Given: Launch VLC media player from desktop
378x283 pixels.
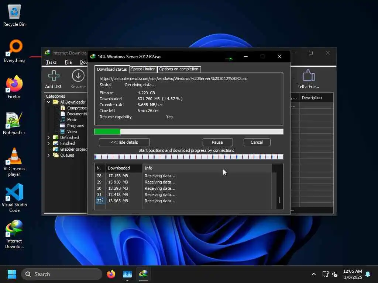Looking at the screenshot, I should pyautogui.click(x=14, y=162).
